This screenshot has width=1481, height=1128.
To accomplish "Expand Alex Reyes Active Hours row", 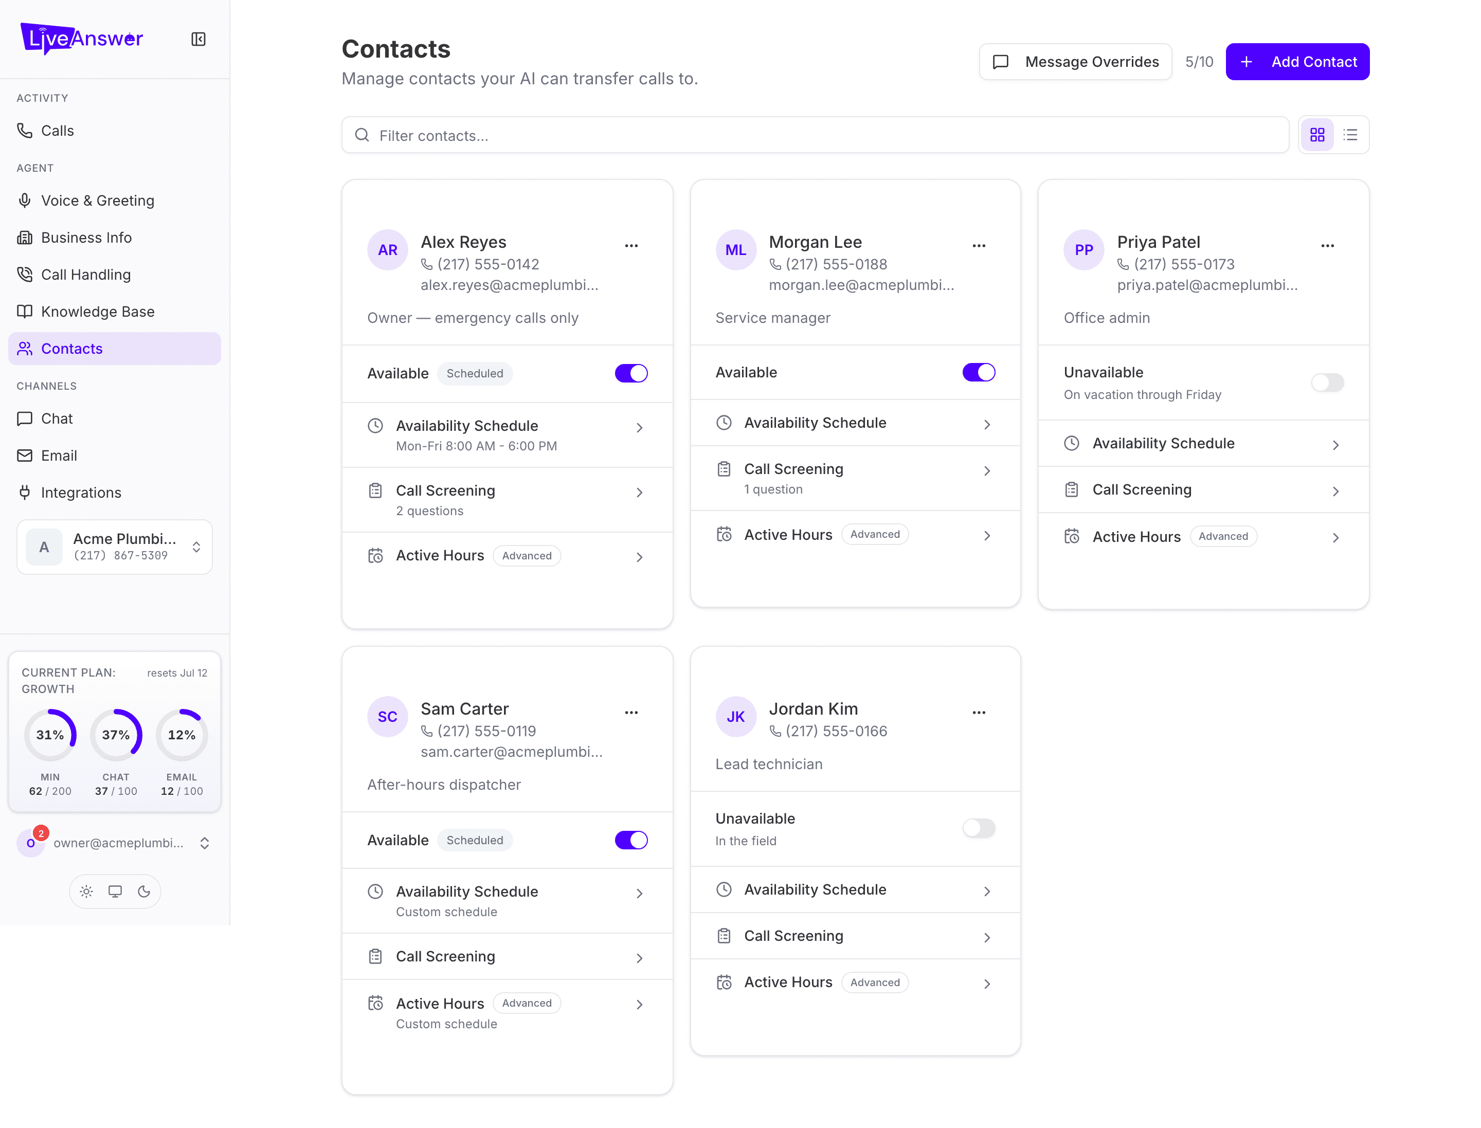I will point(507,556).
